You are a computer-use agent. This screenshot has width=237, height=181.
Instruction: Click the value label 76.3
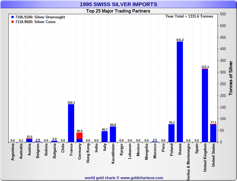click(171, 123)
